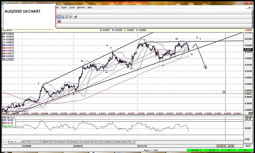This screenshot has height=153, width=255.
Task: Click the -0.0049 change value
Action: (248, 30)
